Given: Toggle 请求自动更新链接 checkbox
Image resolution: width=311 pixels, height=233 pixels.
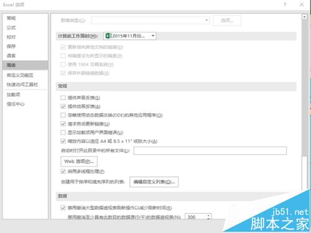Looking at the screenshot, I should click(x=63, y=124).
